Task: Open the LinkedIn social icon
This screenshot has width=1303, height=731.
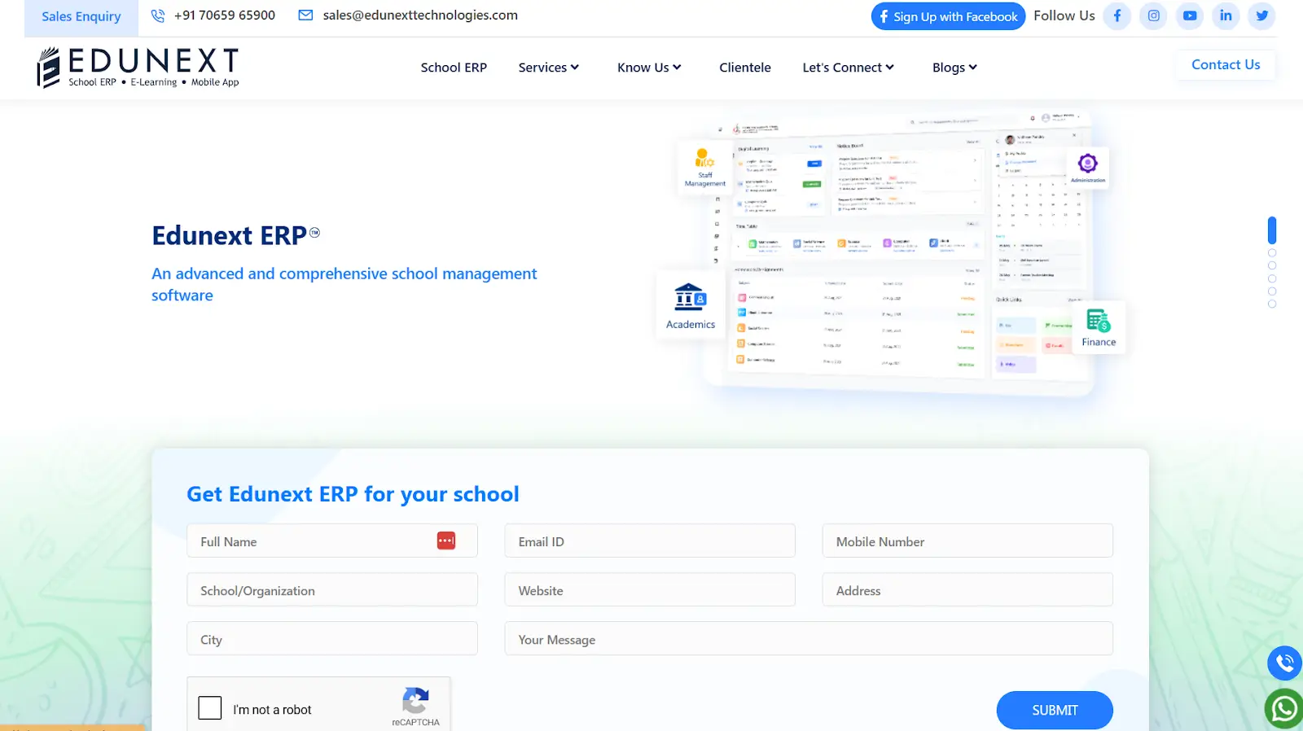Action: coord(1226,15)
